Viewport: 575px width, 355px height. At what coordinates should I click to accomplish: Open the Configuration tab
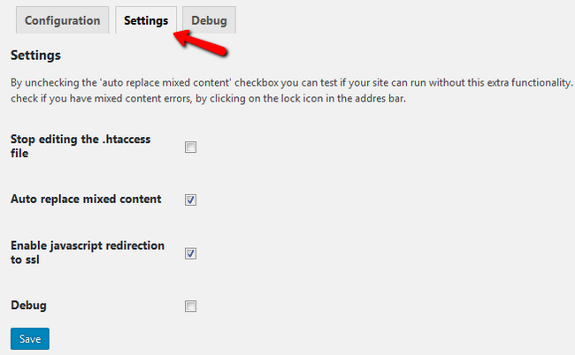[61, 19]
